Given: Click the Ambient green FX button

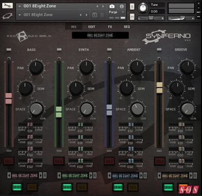Looking at the screenshot, I should [117, 187].
